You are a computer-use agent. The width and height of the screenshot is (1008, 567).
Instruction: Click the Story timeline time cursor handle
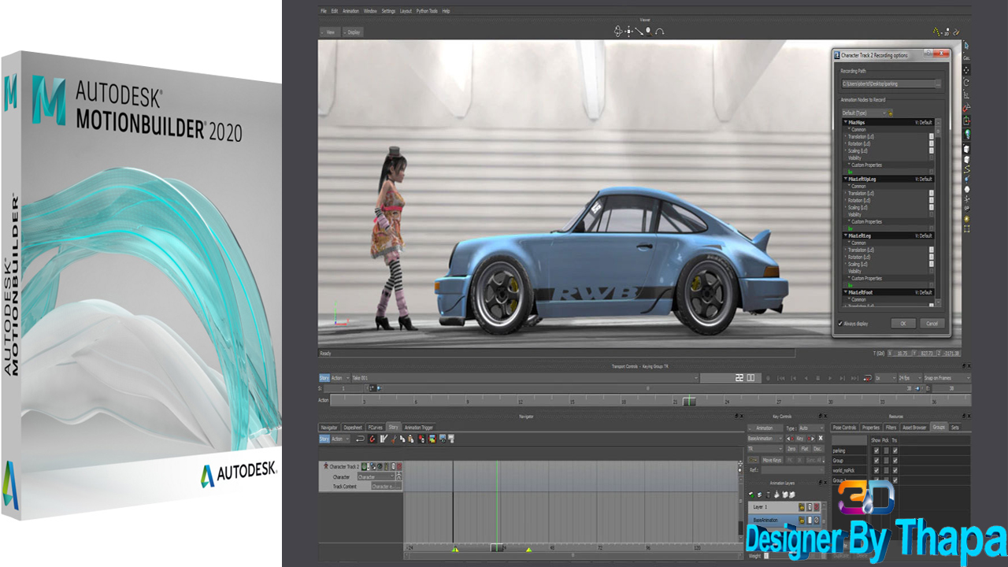496,547
